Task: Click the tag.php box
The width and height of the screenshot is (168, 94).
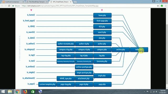Action: coord(102,56)
